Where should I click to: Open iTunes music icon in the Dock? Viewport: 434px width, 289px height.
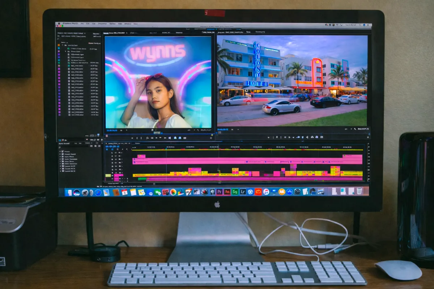click(266, 192)
